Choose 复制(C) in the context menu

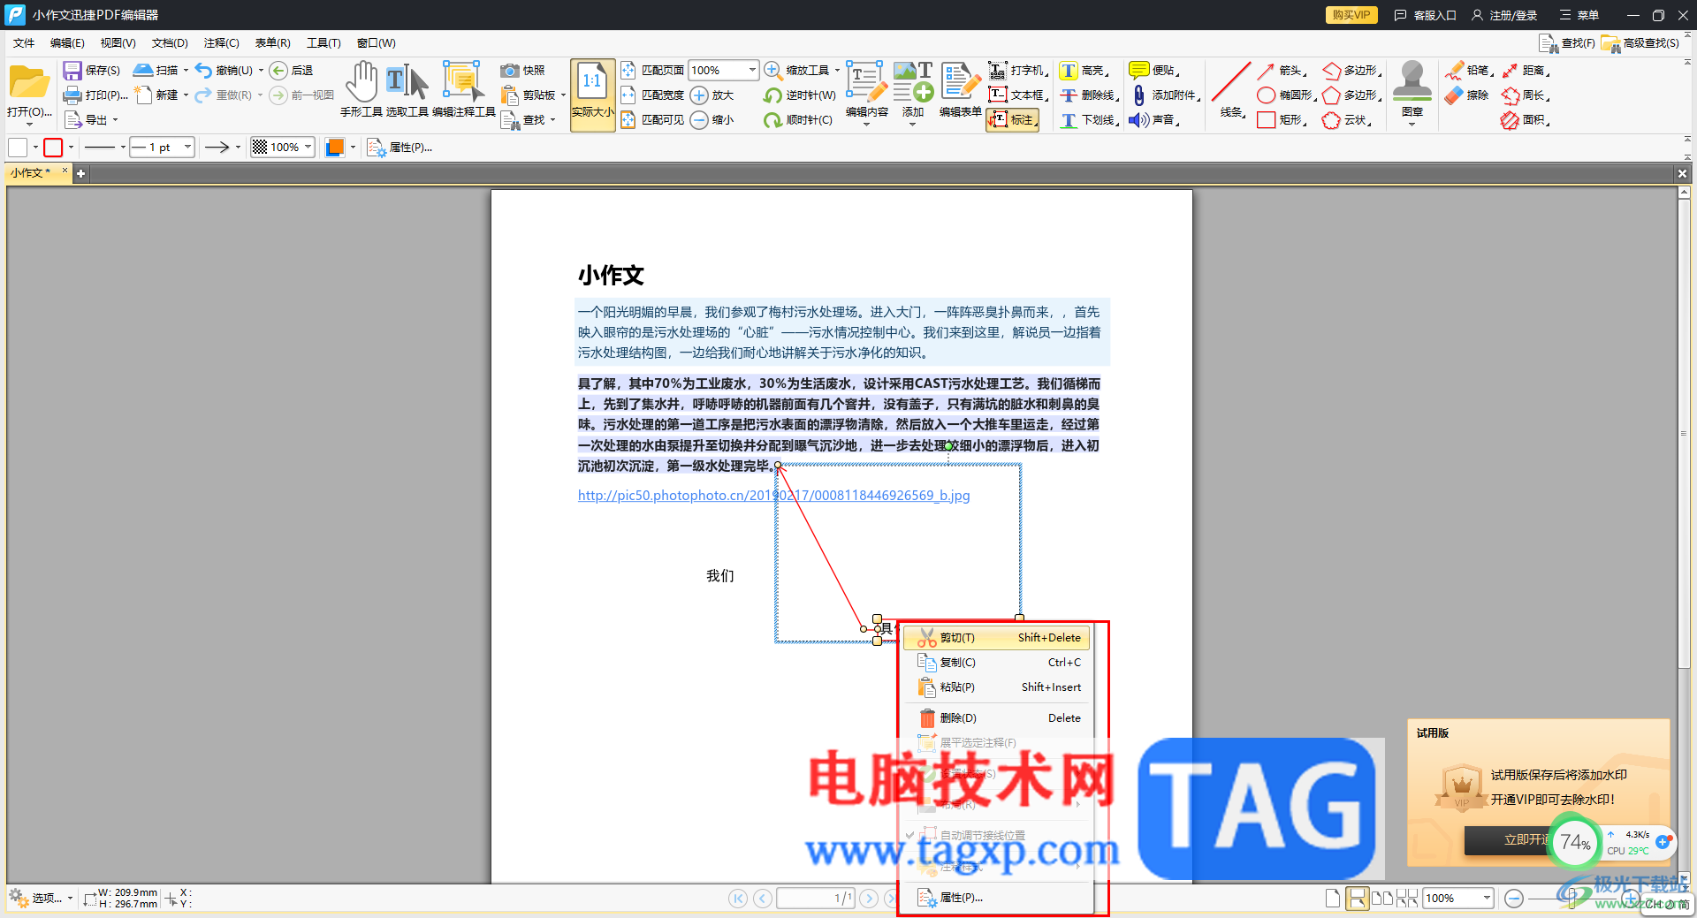coord(999,663)
